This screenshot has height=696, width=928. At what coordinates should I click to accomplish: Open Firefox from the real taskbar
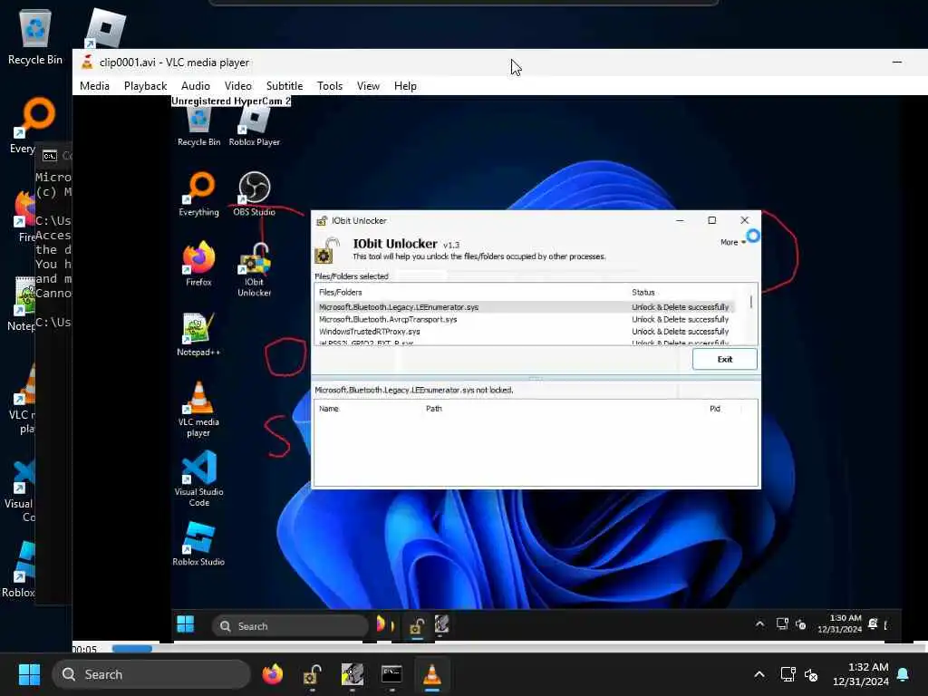272,674
